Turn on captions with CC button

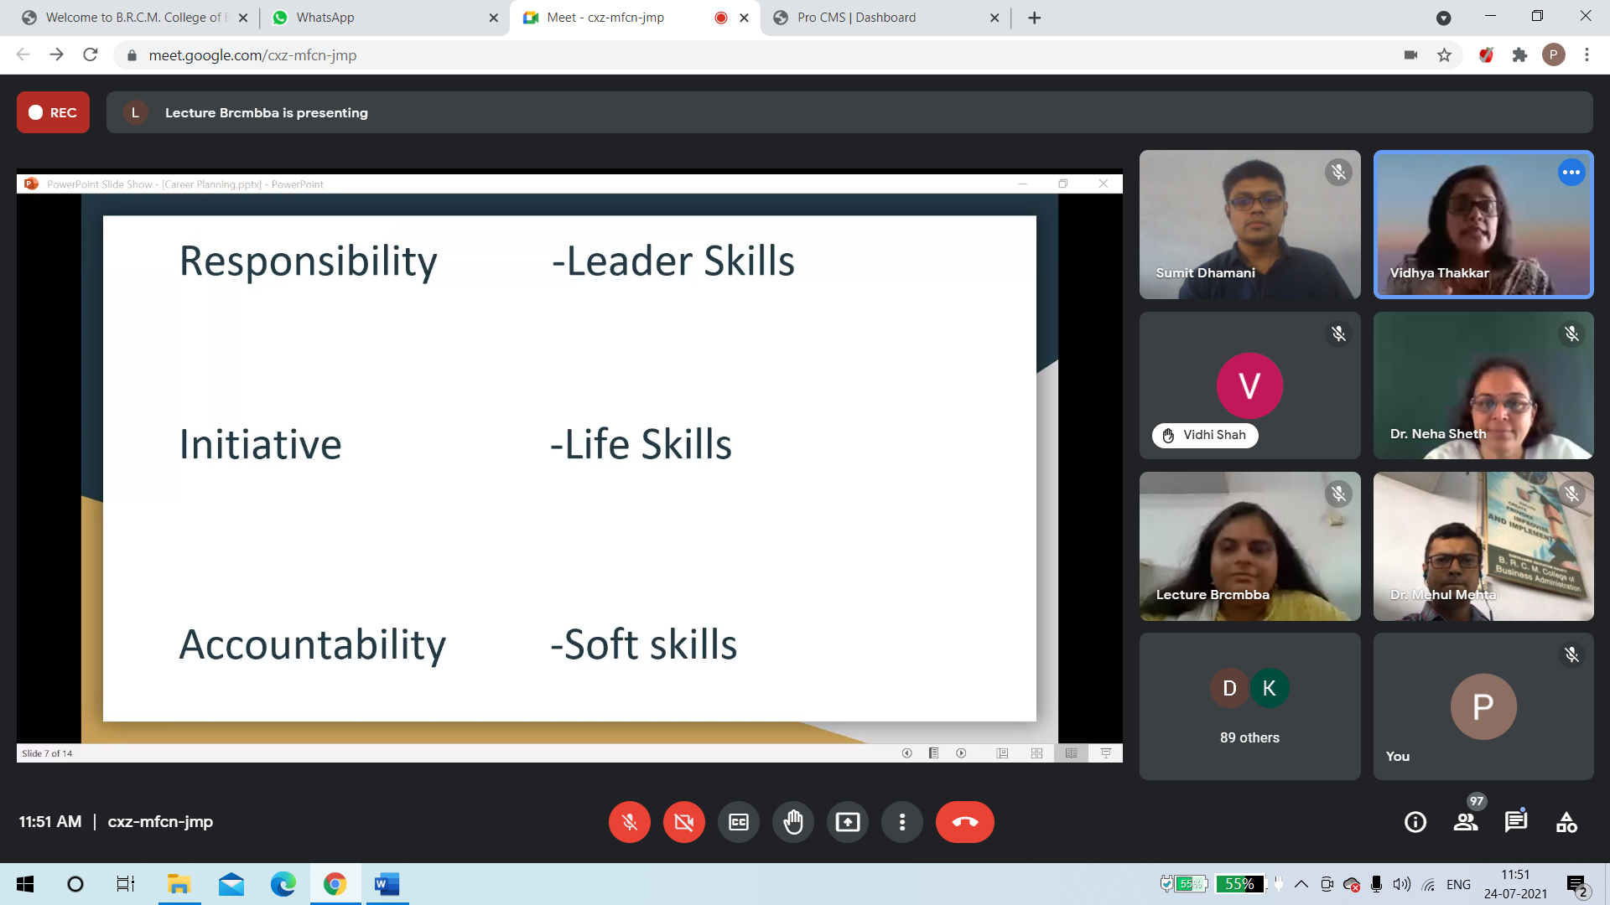738,822
